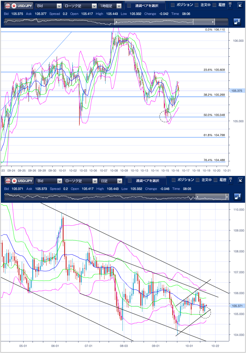Open the Bid price type dropdown on top chart
Viewport: 246px width, 353px height.
pos(48,6)
